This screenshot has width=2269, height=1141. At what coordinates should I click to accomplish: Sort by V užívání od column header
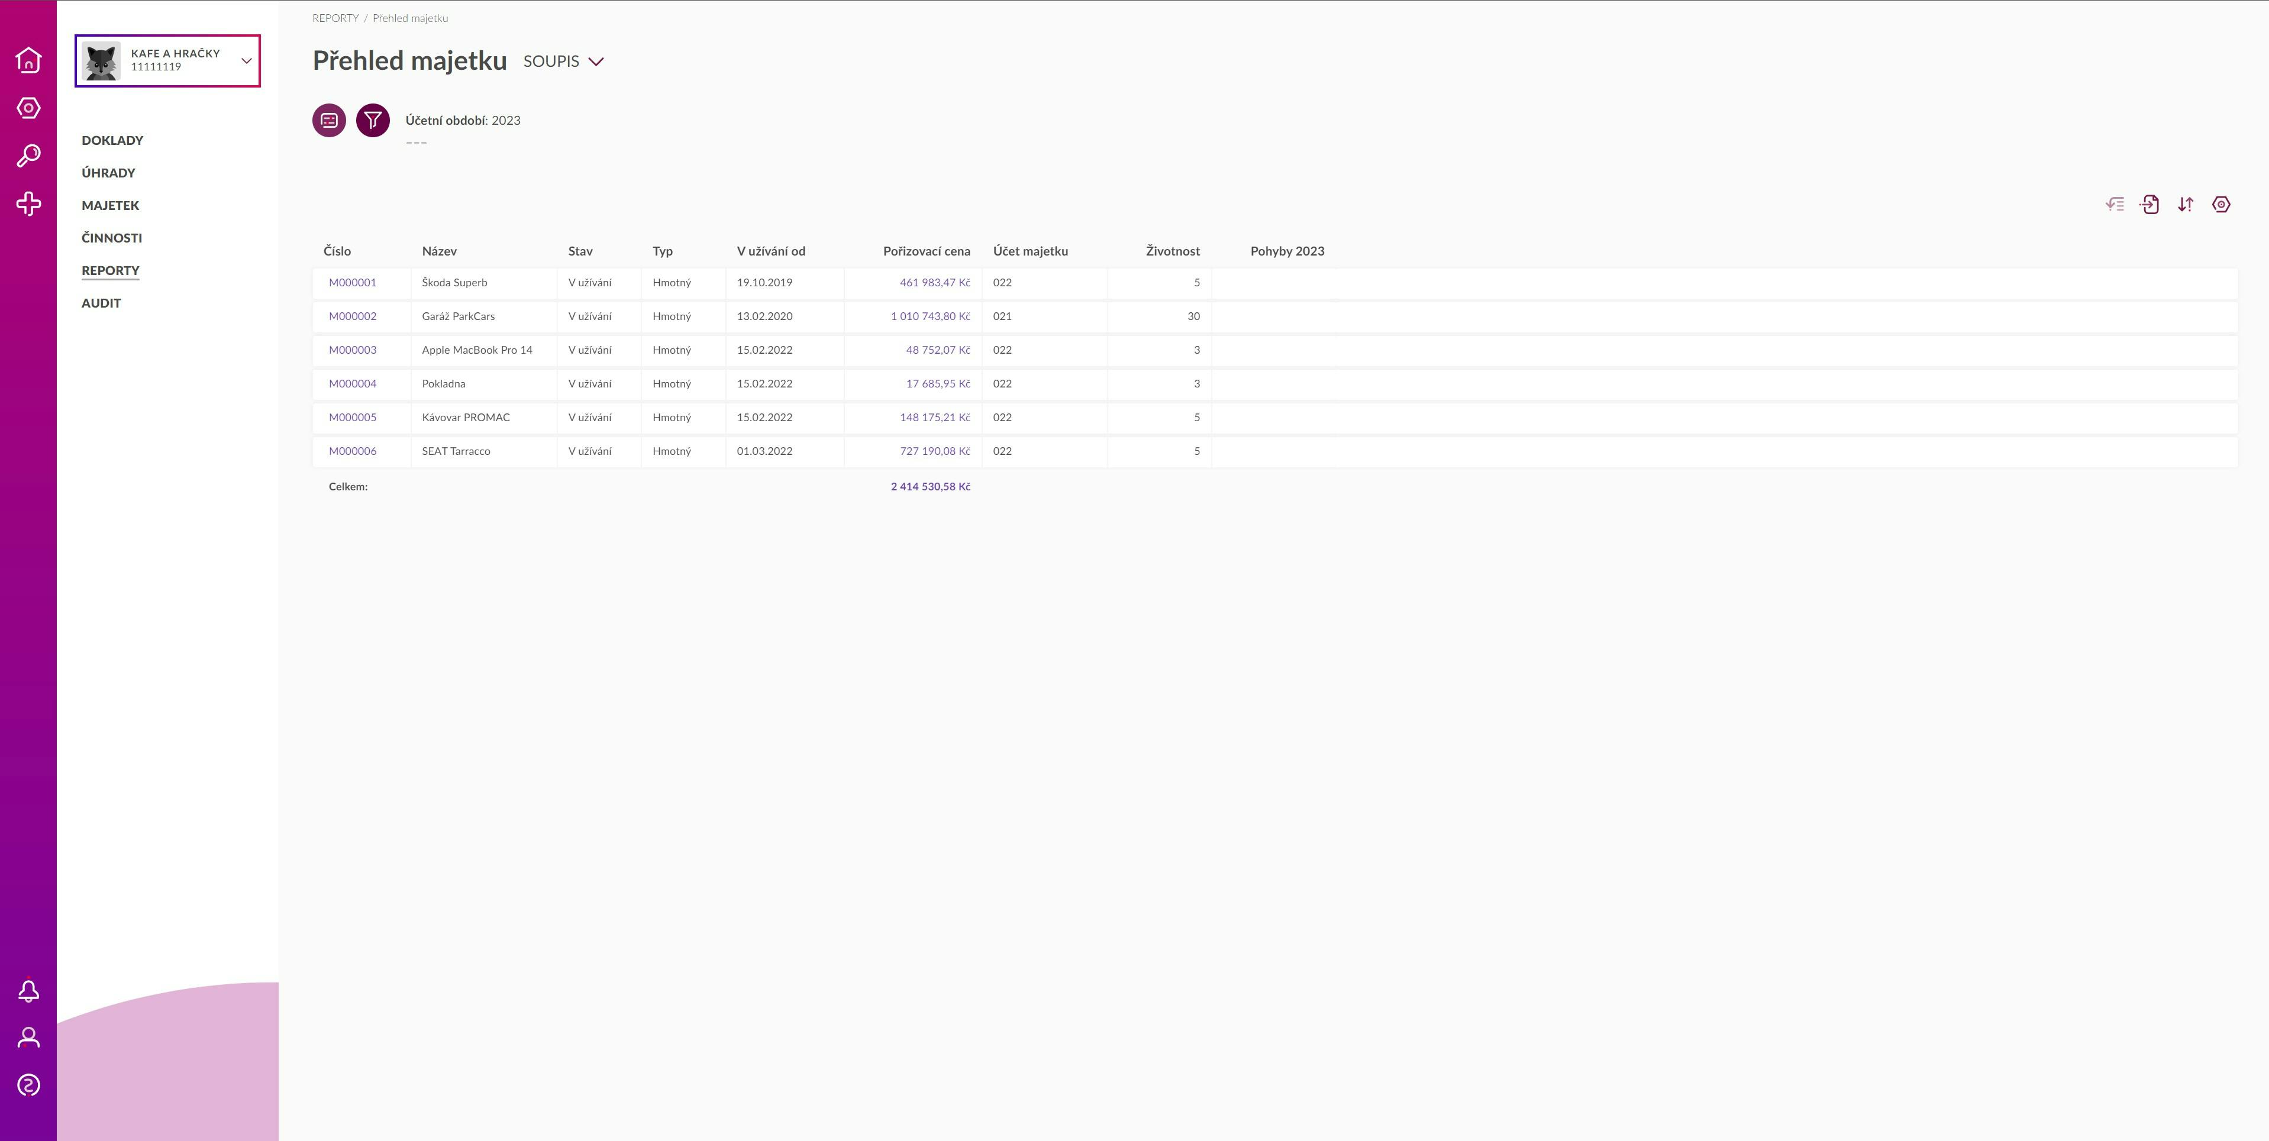[772, 252]
